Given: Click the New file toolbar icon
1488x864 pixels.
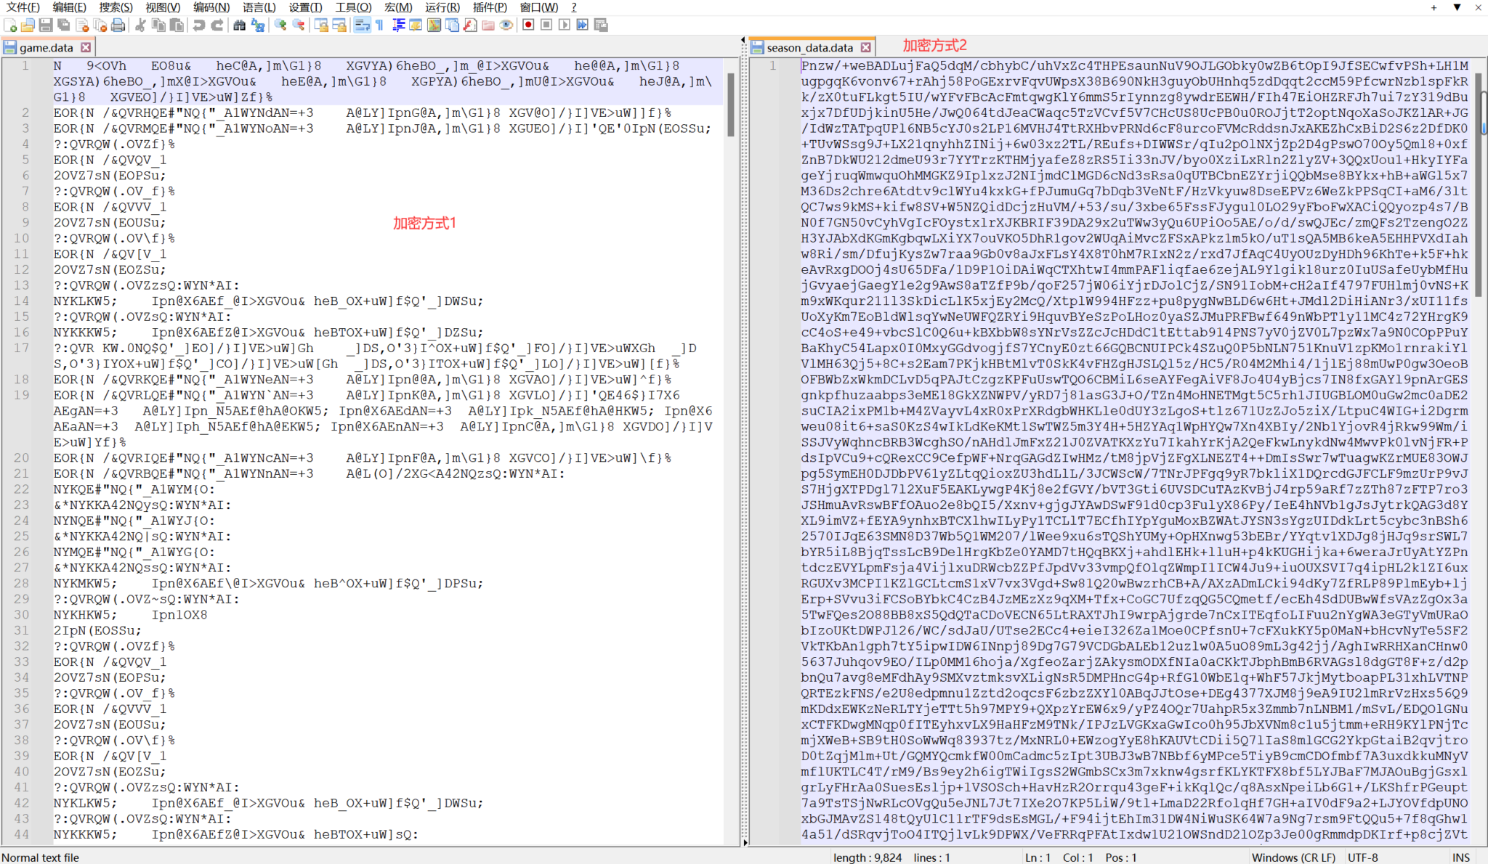Looking at the screenshot, I should click(x=10, y=25).
